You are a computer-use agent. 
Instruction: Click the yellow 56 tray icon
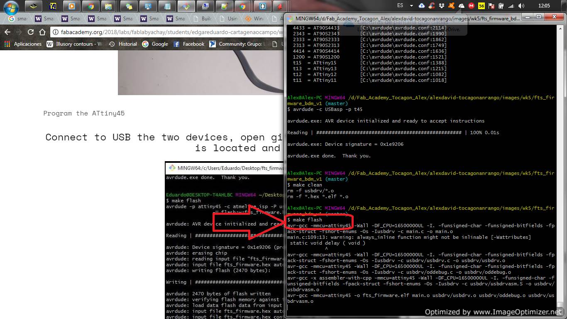click(481, 6)
